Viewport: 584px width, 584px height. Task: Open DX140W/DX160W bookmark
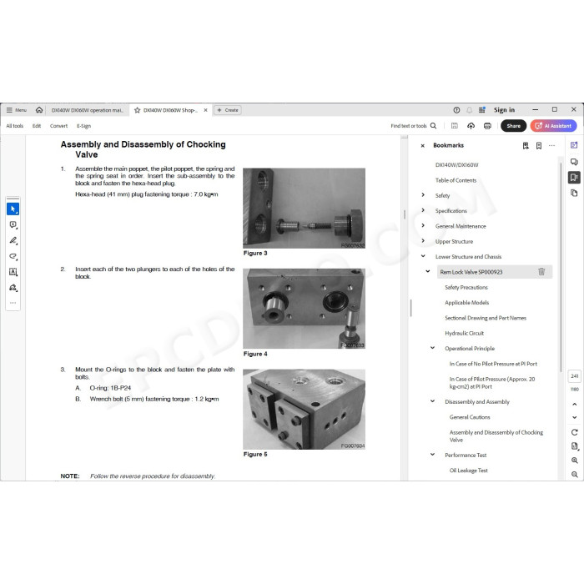pyautogui.click(x=456, y=165)
